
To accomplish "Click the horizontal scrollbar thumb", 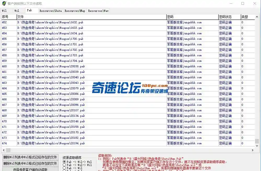I will pos(8,150).
